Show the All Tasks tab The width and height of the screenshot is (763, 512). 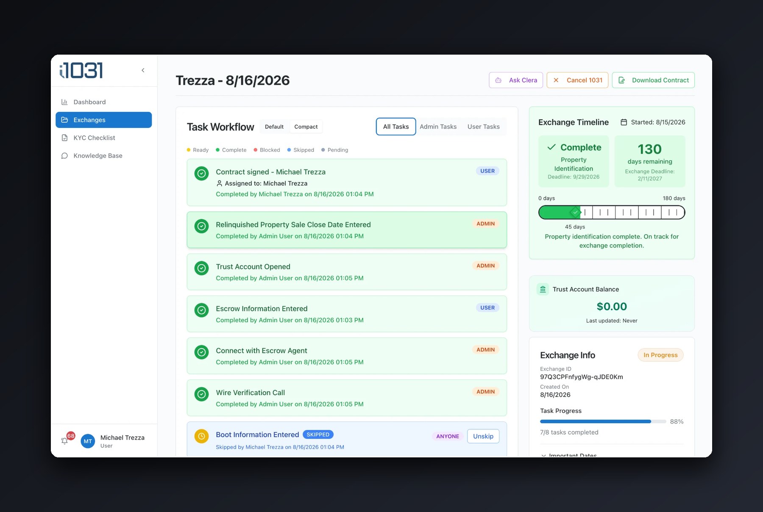pyautogui.click(x=396, y=127)
